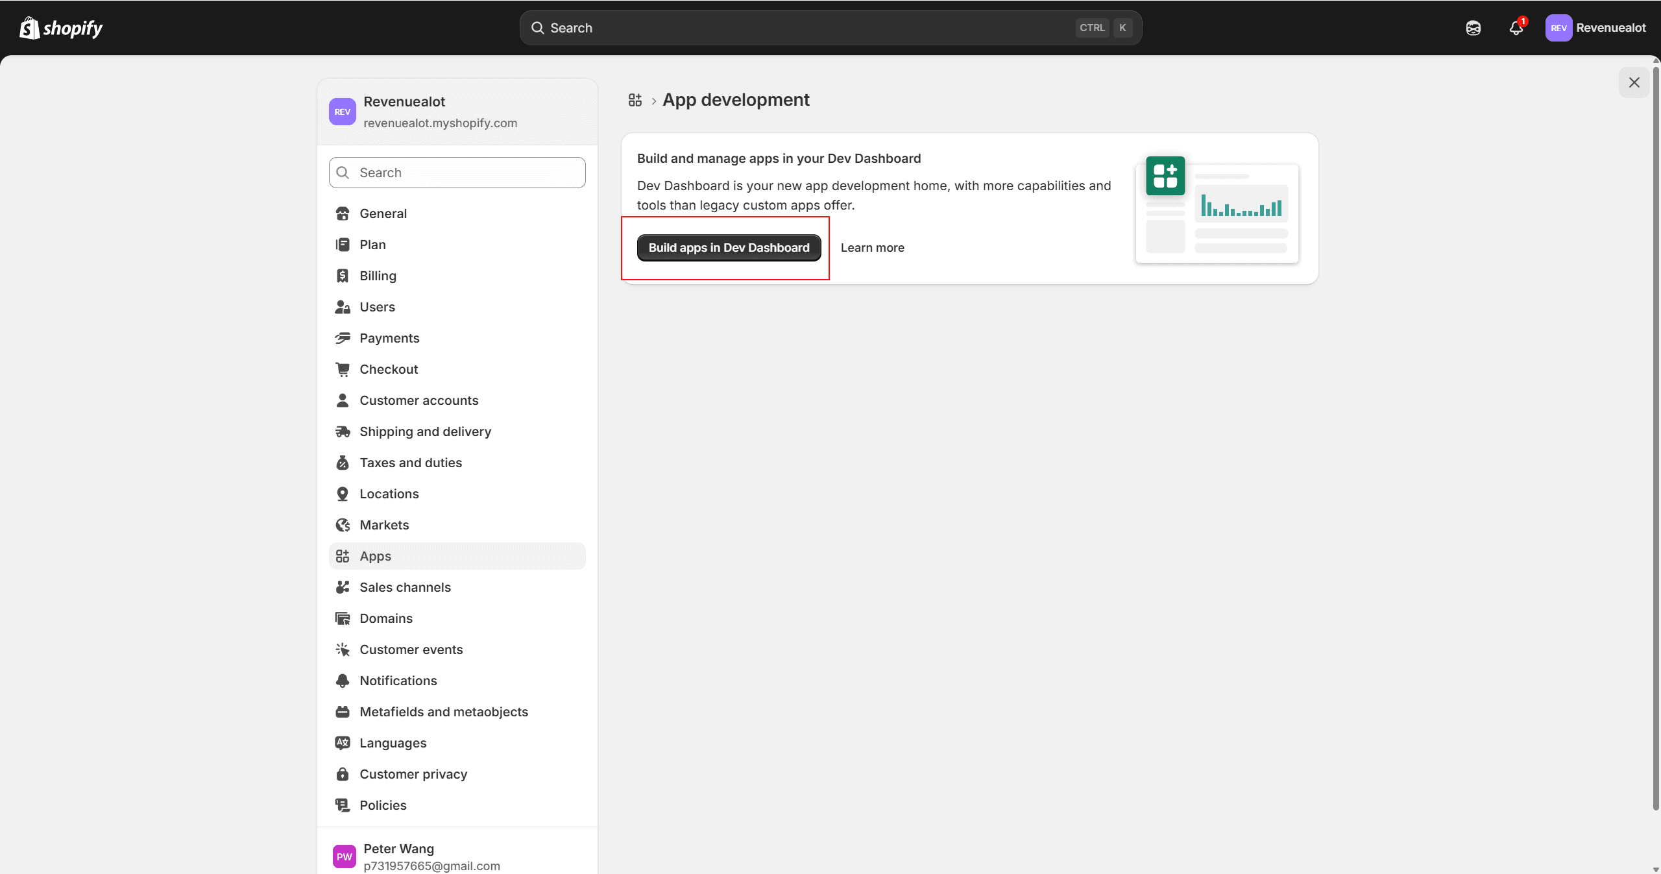This screenshot has width=1661, height=874.
Task: Click the top admin Search bar
Action: tap(830, 28)
